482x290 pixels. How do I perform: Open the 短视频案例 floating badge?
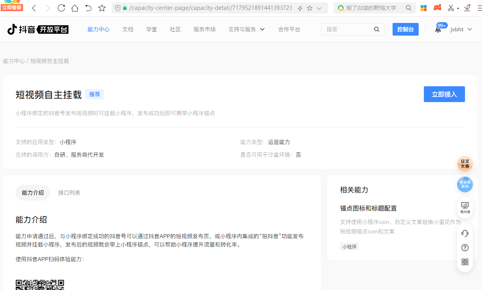point(465,184)
